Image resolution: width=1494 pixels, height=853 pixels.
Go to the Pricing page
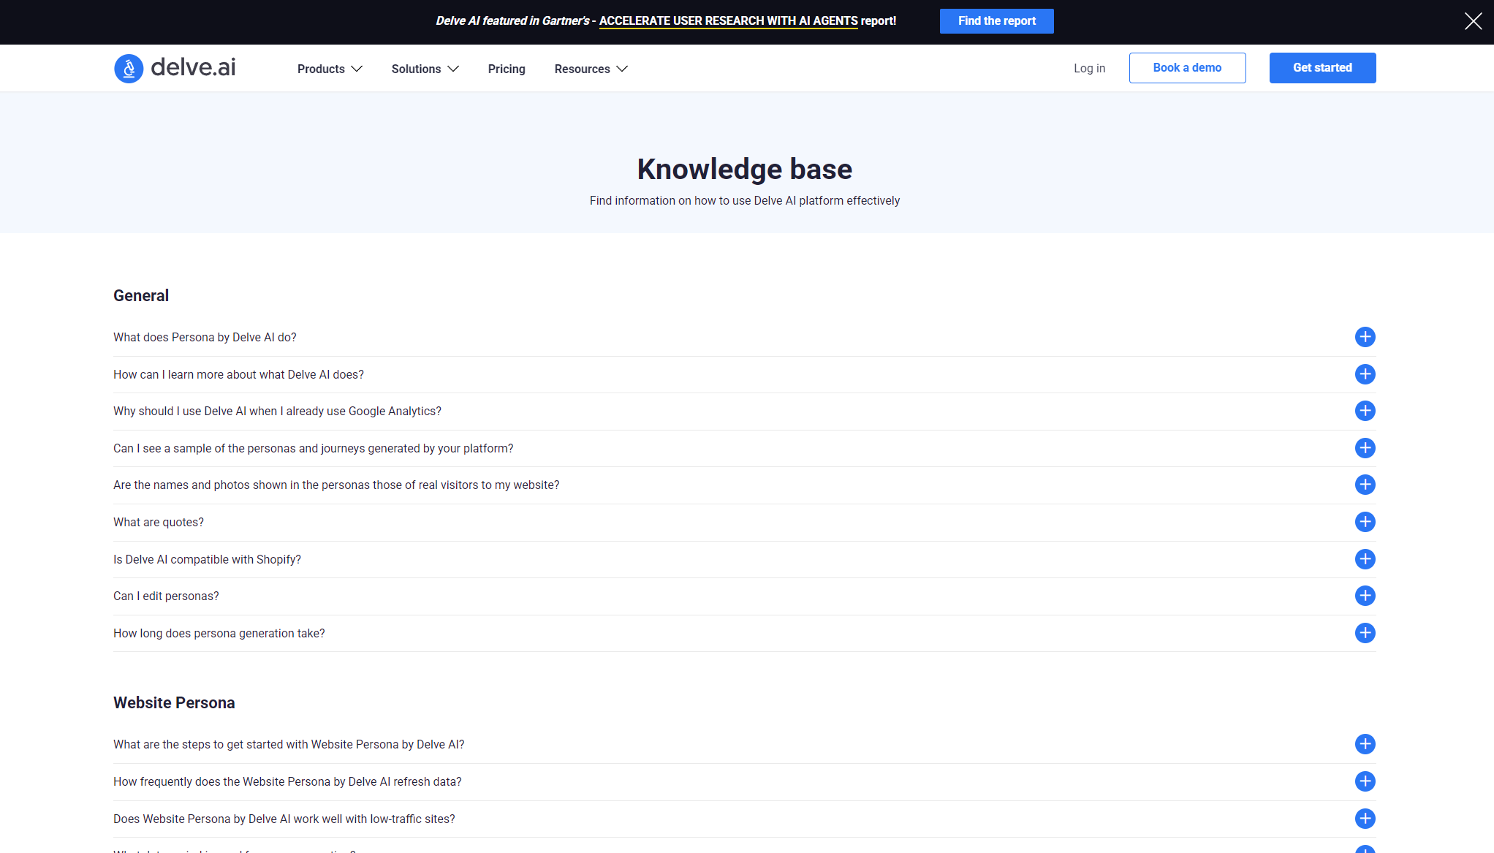[507, 69]
